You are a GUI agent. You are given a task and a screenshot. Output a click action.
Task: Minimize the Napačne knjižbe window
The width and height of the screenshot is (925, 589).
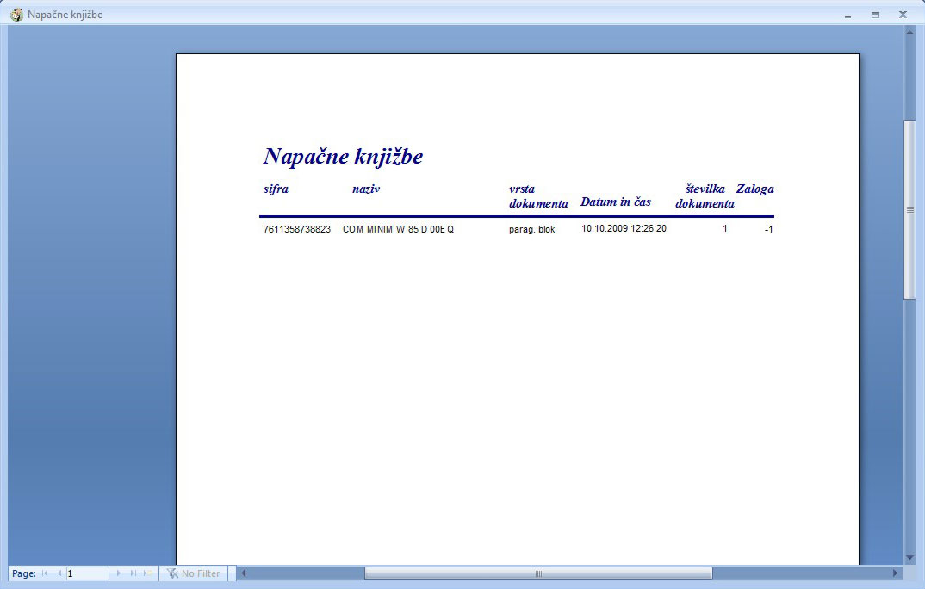pos(847,15)
